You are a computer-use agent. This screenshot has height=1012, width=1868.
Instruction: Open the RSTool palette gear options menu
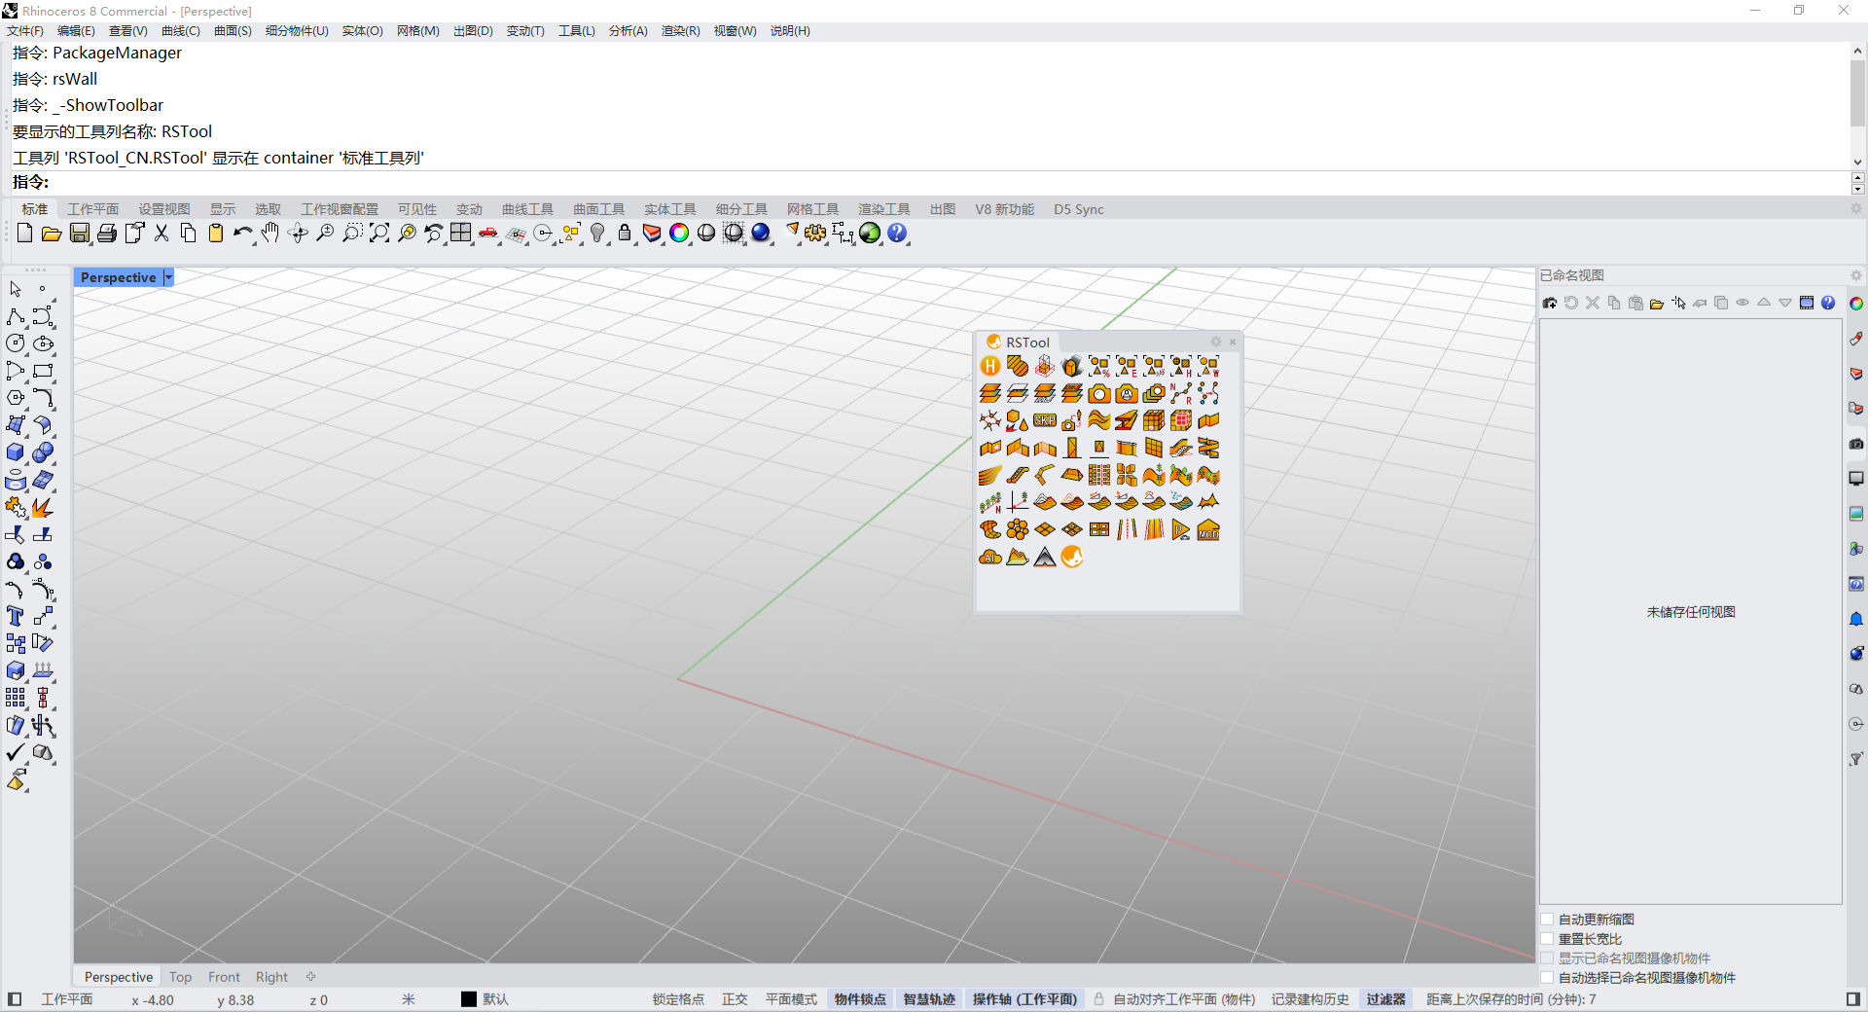(1215, 342)
